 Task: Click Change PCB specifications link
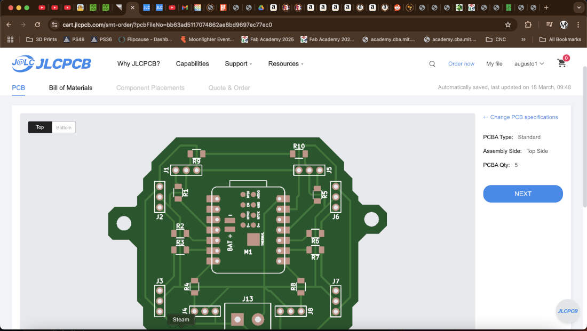[520, 117]
